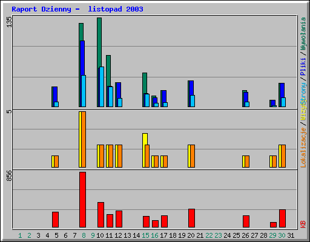Click day number "14" on the x-axis
The width and height of the screenshot is (310, 242).
point(136,235)
